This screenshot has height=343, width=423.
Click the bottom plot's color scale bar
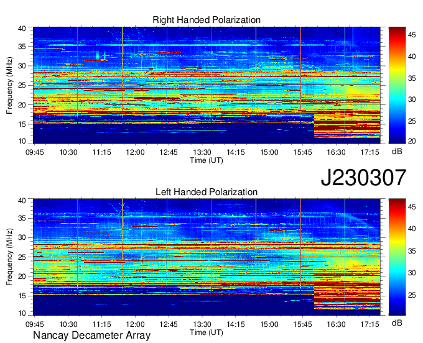(397, 257)
